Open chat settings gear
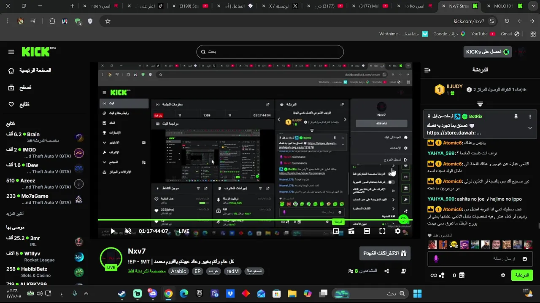The width and height of the screenshot is (540, 303). (x=503, y=275)
